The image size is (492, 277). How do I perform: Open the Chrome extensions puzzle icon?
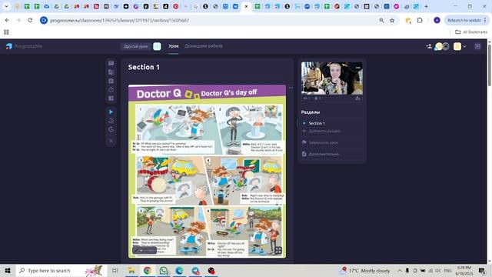pos(420,20)
